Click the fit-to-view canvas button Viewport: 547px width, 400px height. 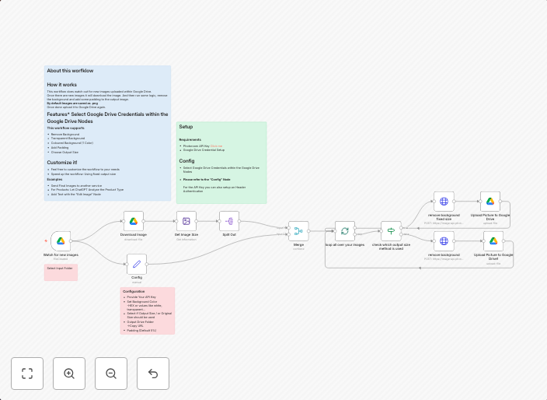27,374
